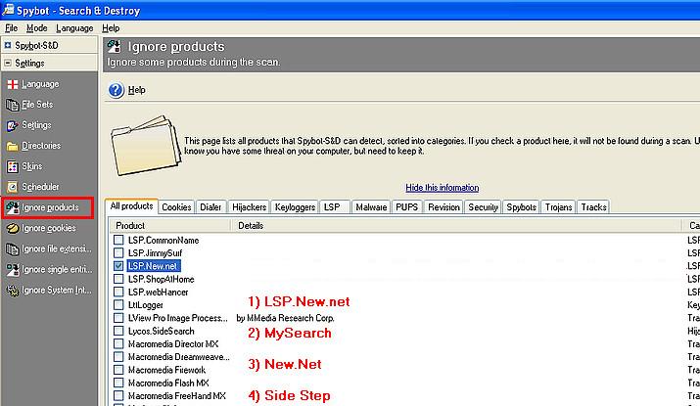Switch to the Trojans tab
Viewport: 700px width, 406px height.
coord(558,207)
